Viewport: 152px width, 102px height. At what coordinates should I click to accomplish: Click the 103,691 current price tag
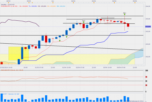coord(148,27)
